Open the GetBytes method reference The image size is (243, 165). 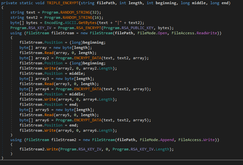tap(88, 23)
